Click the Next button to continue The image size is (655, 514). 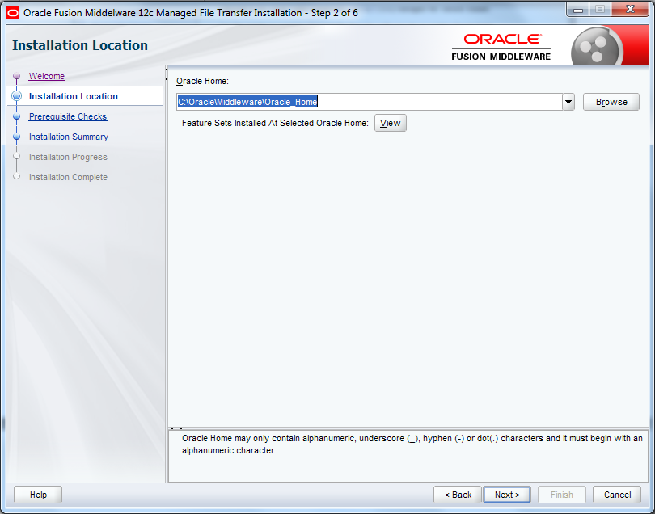click(506, 494)
